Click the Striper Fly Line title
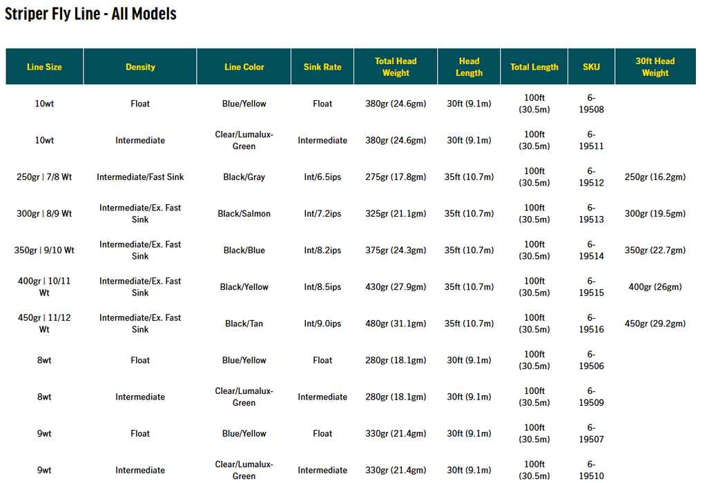The image size is (707, 483). point(90,14)
